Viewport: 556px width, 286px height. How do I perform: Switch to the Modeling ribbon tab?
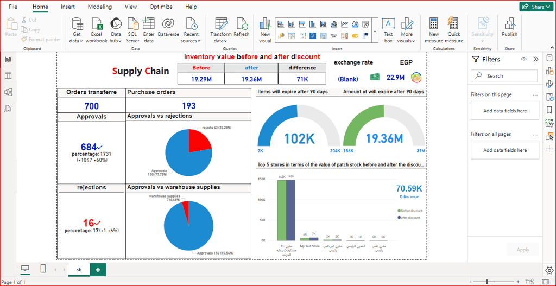click(x=100, y=7)
